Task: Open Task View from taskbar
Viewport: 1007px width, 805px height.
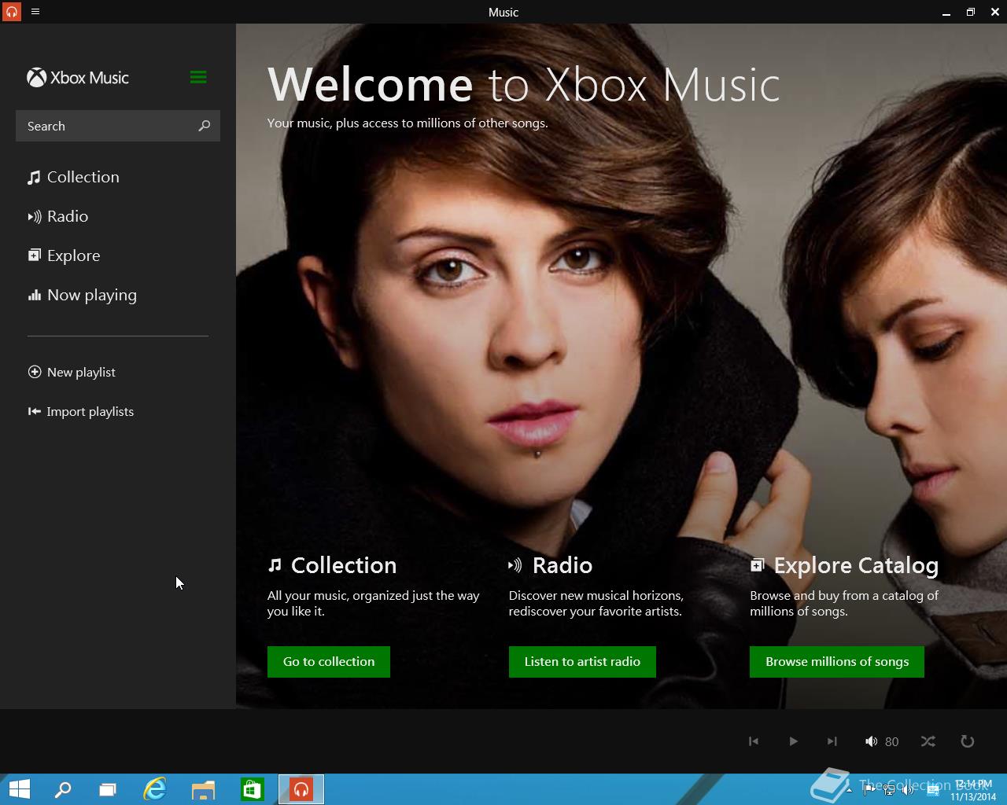Action: point(108,789)
